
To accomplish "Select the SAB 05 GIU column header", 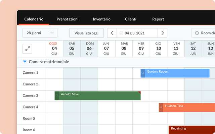I will point(72,49).
